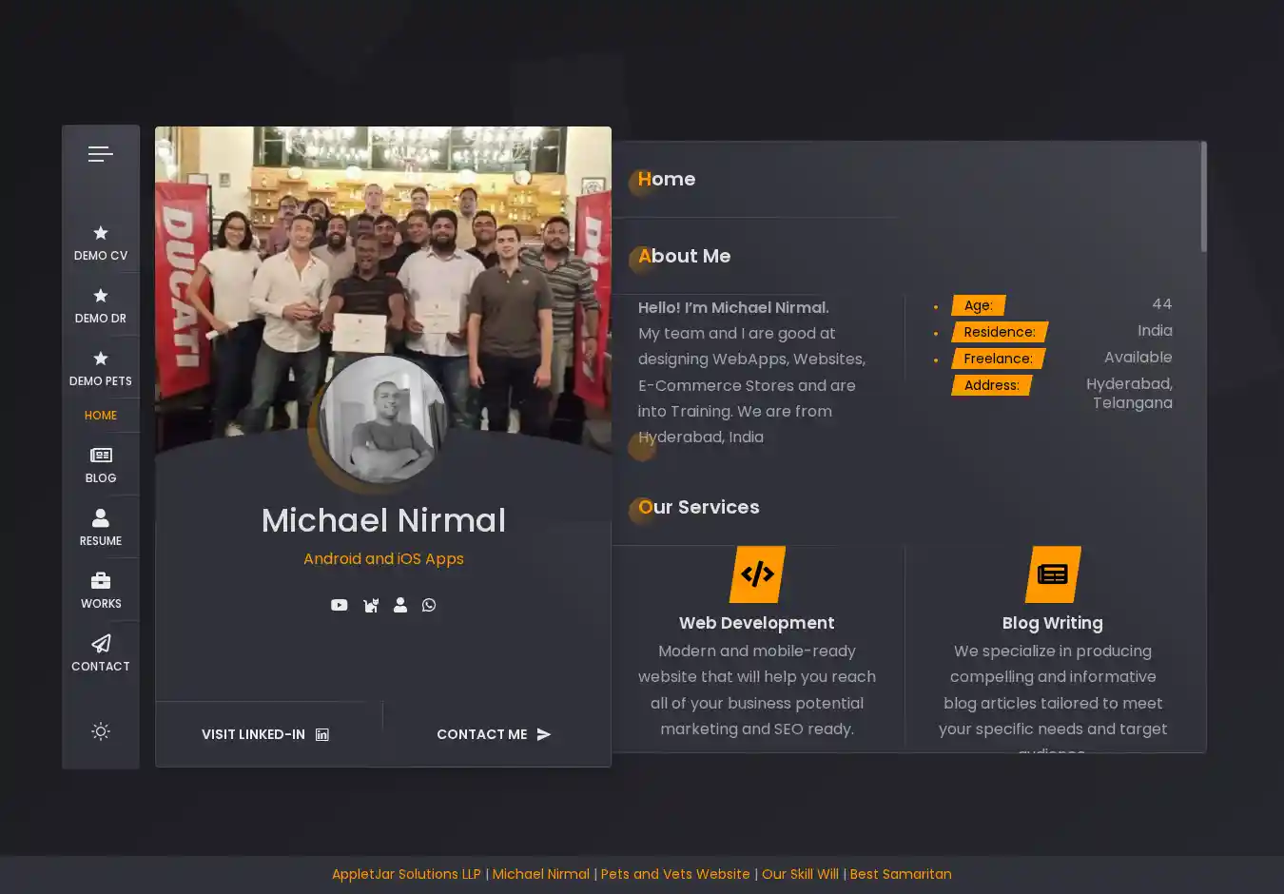The height and width of the screenshot is (894, 1284).
Task: Open the Resume person icon
Action: 101,518
